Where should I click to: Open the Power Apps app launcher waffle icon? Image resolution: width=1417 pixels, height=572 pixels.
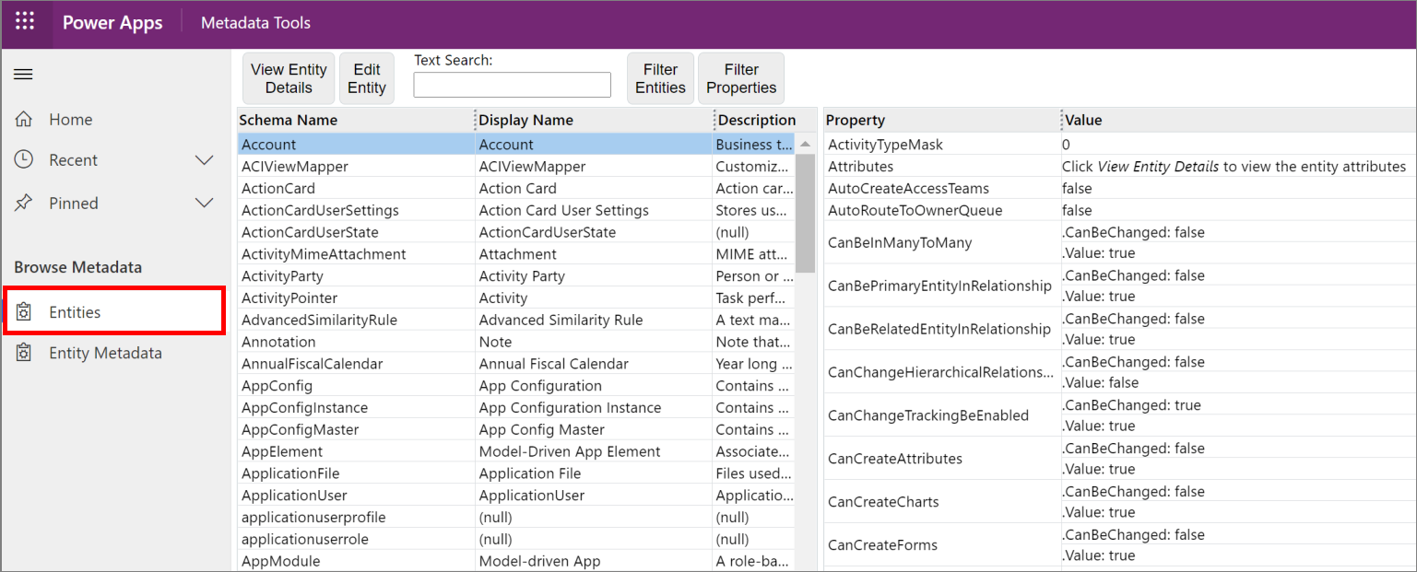24,19
